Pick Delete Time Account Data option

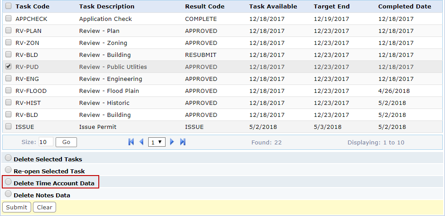8,182
